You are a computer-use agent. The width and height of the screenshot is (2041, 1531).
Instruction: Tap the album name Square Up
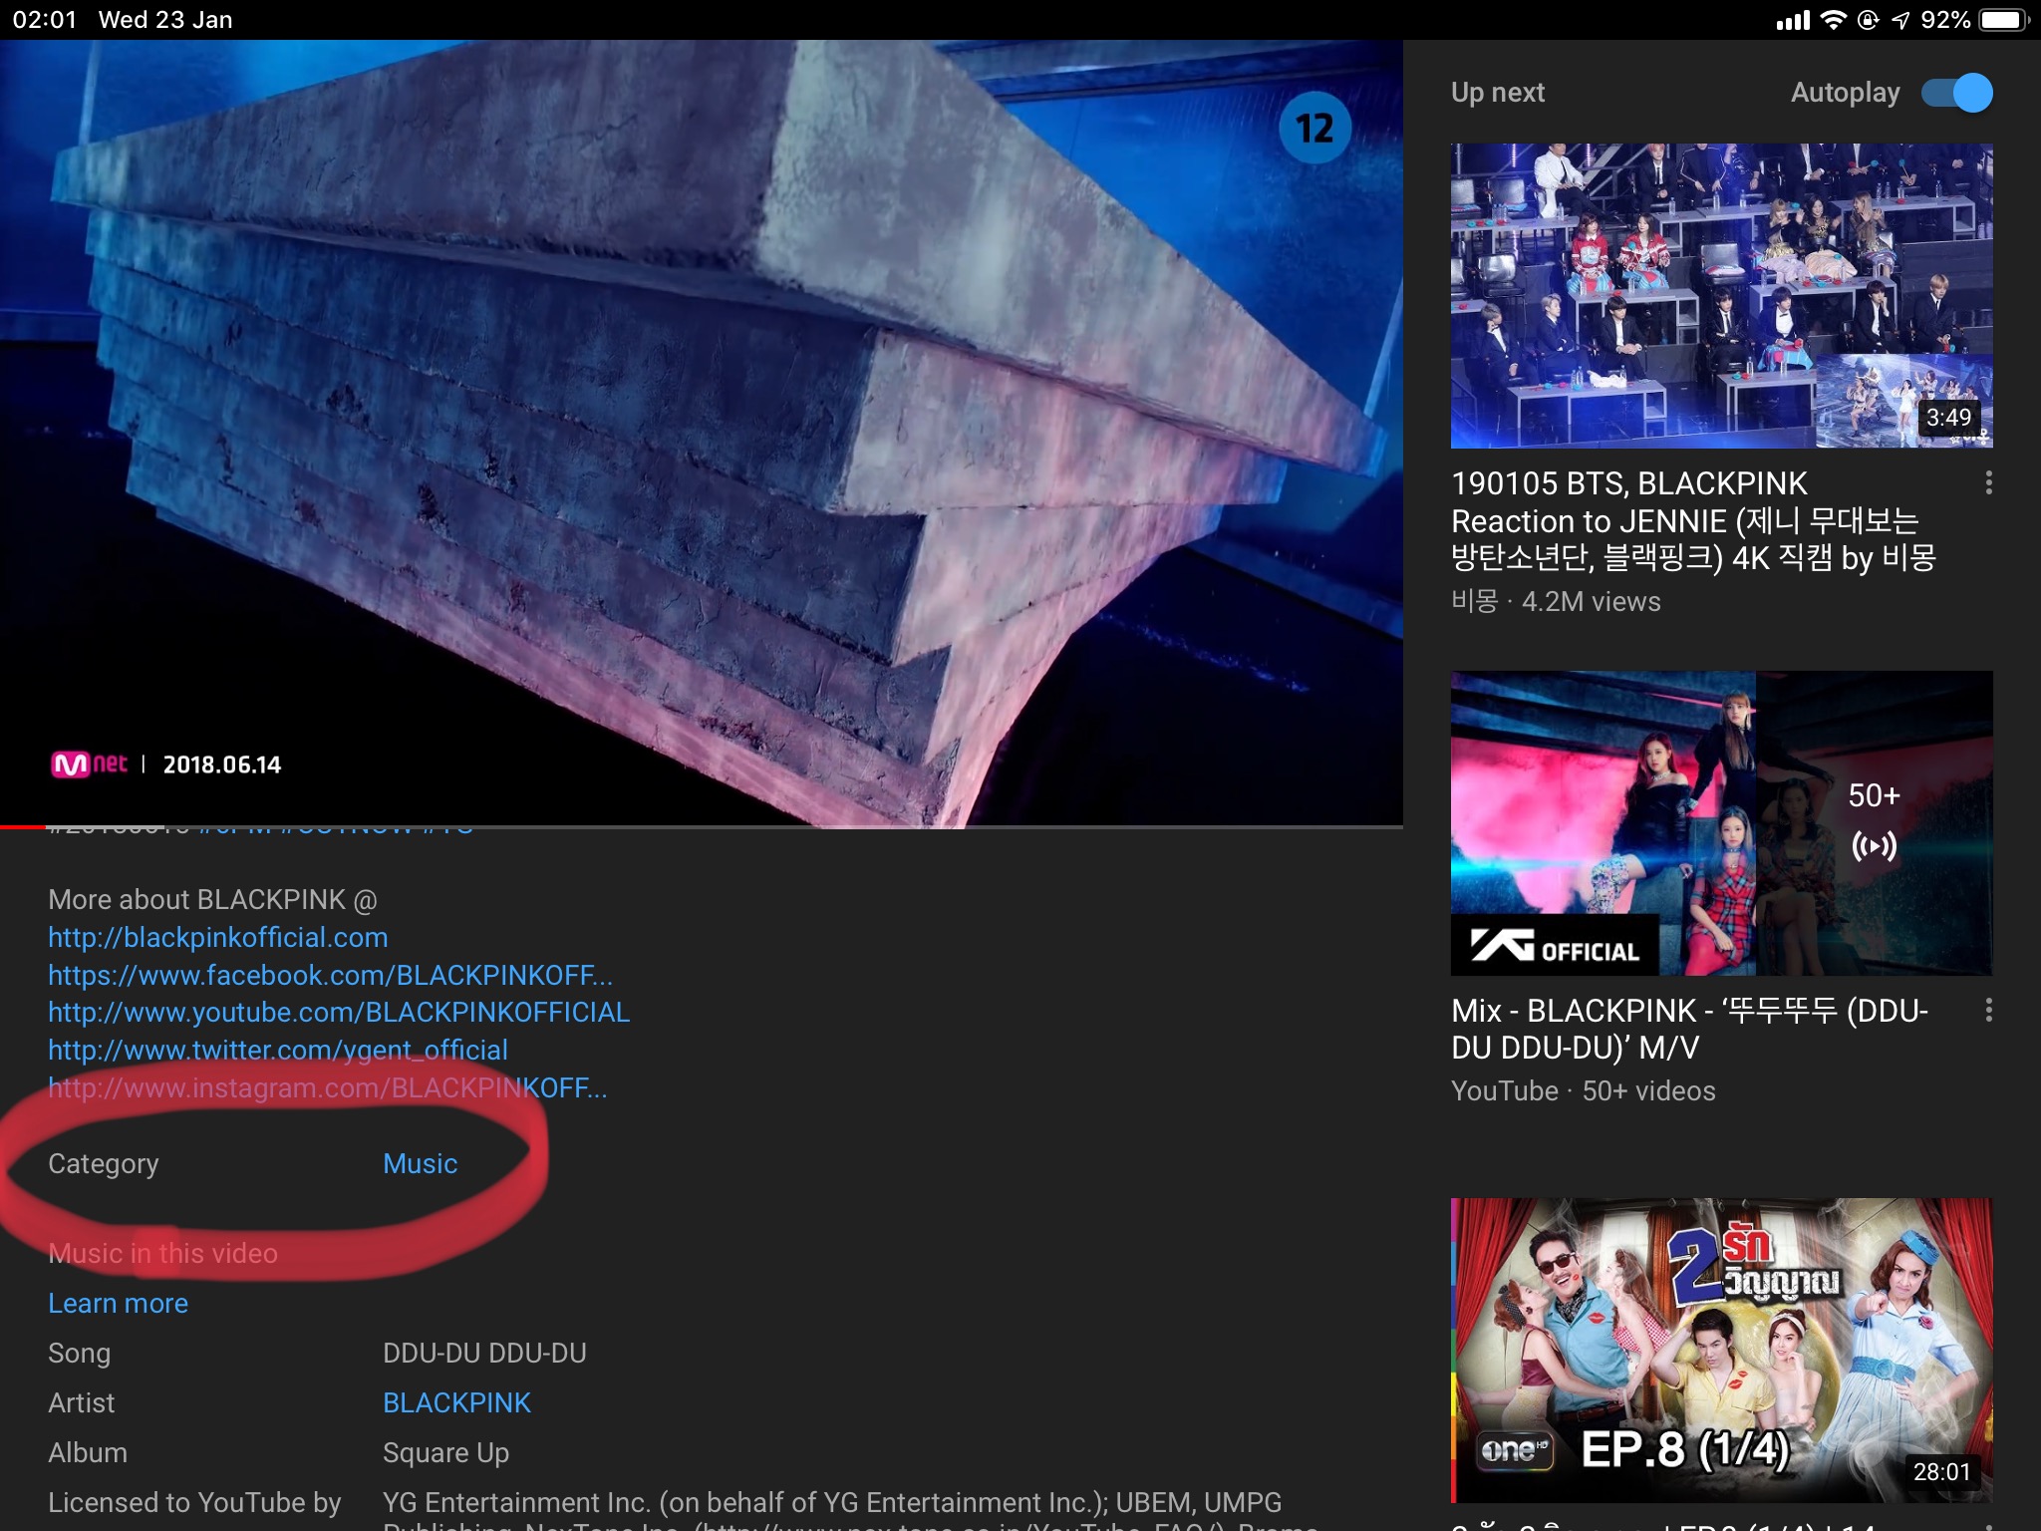(x=445, y=1453)
